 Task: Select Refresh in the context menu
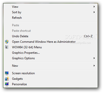pos(54,18)
